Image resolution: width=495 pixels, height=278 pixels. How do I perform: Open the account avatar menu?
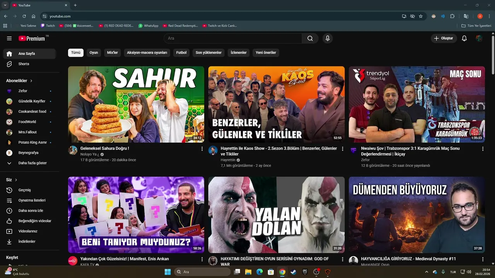coord(479,38)
